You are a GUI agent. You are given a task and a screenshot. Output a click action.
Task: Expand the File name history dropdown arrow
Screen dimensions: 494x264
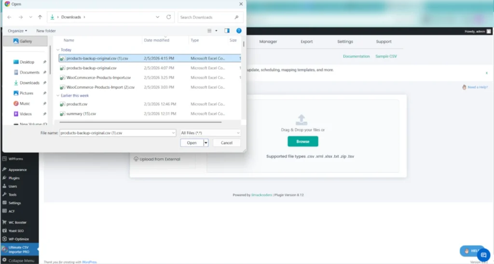tap(173, 133)
